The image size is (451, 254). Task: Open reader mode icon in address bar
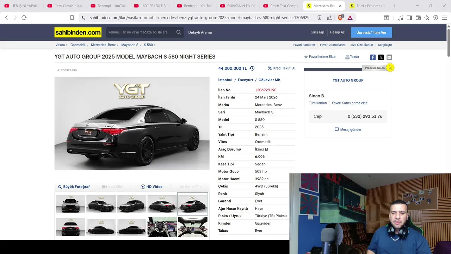coord(319,18)
